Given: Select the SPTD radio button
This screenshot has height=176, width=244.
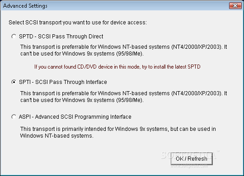Looking at the screenshot, I should click(x=14, y=37).
